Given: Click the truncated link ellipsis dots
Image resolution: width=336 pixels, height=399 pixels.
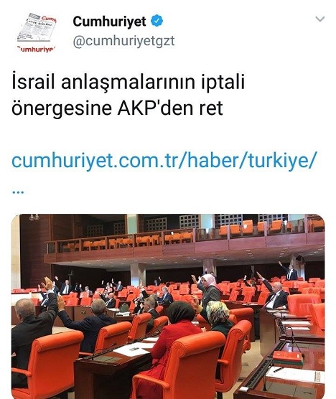Looking at the screenshot, I should 18,192.
